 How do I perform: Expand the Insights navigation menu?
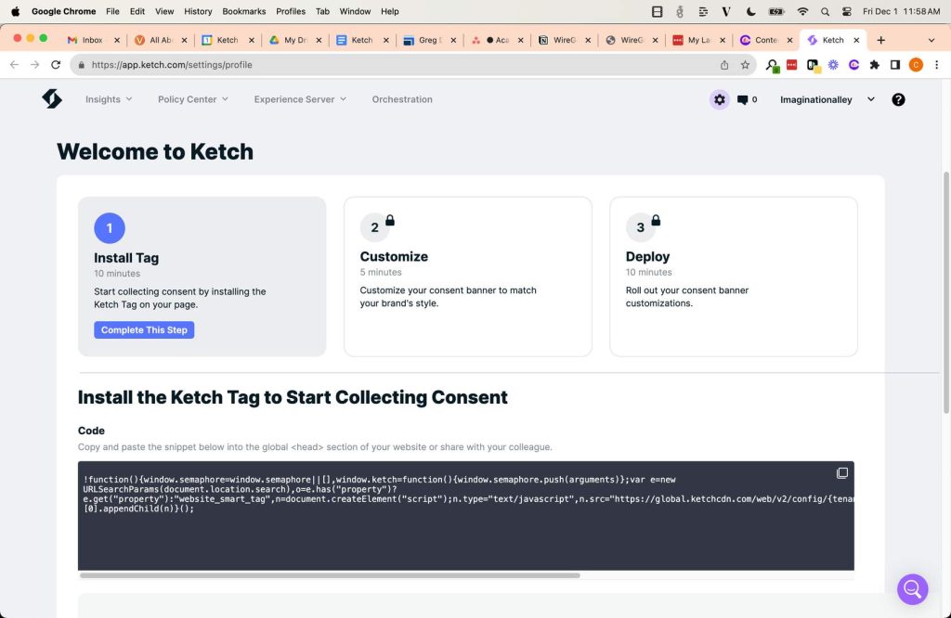(x=108, y=99)
